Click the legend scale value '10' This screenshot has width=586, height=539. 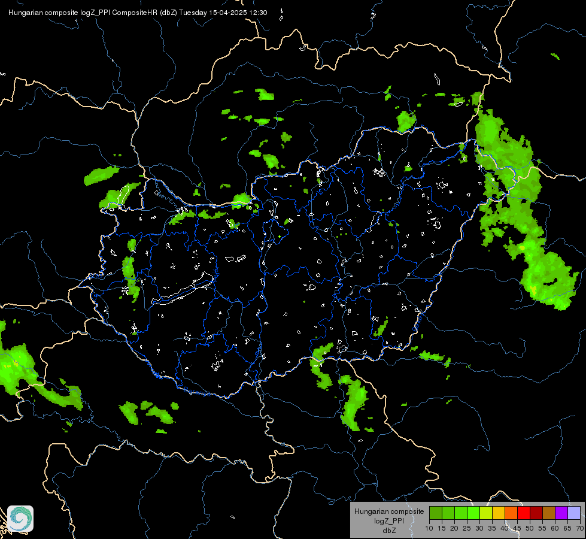click(x=429, y=529)
